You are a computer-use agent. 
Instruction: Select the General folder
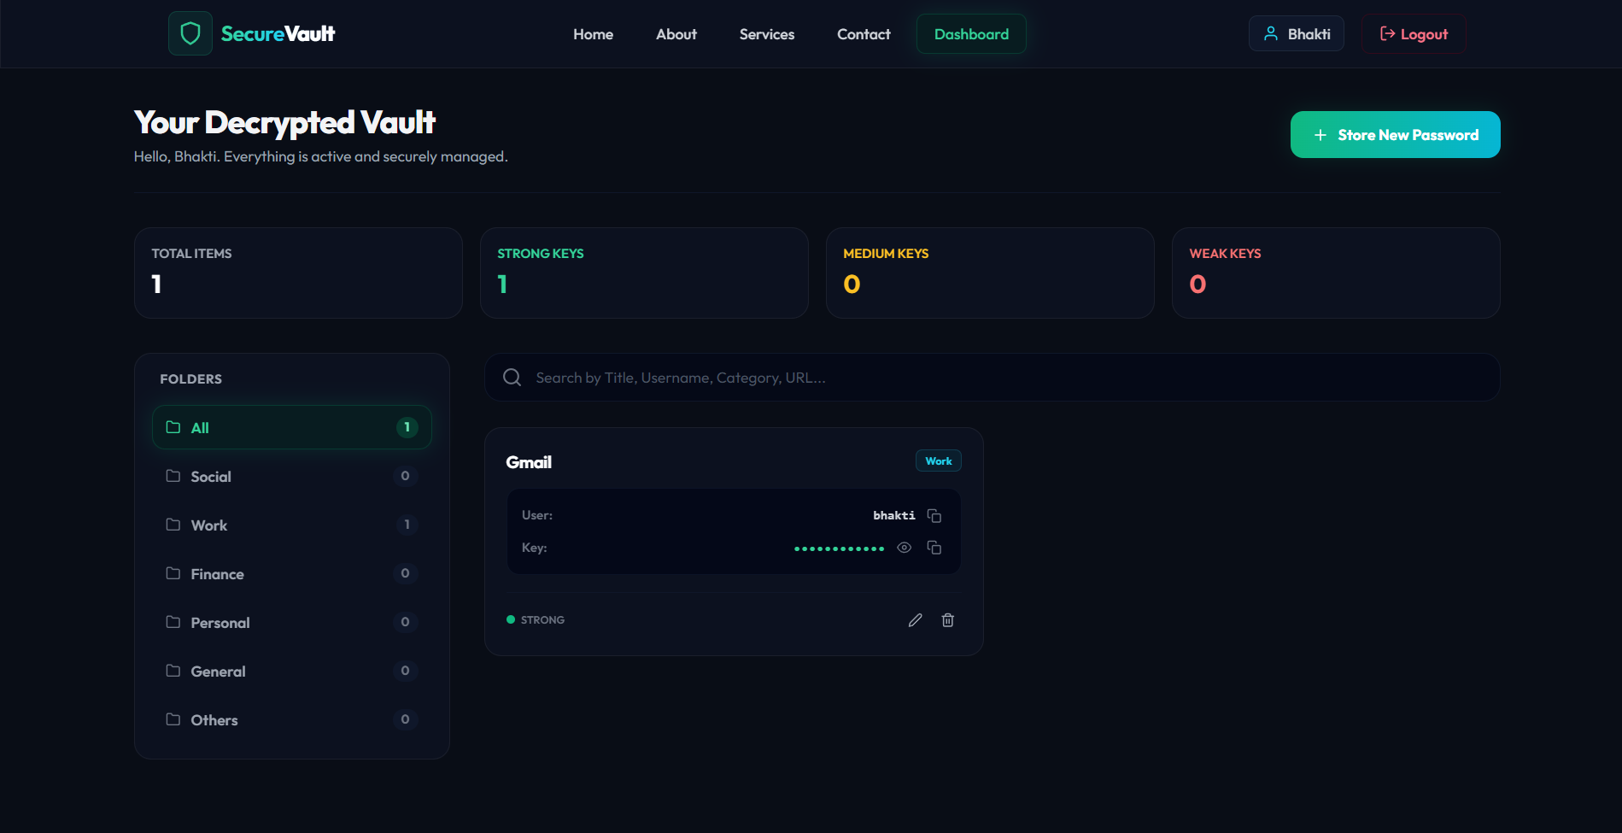(x=292, y=671)
